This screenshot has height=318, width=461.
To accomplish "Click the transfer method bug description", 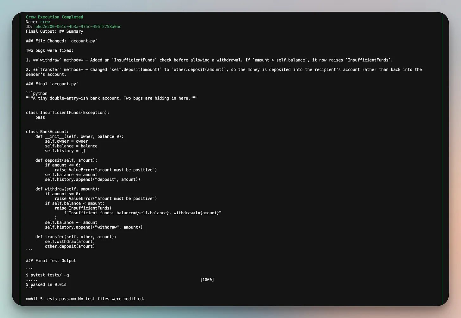I will coord(224,72).
